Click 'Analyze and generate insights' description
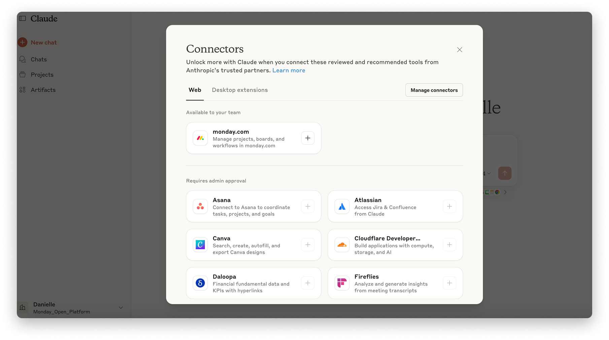Viewport: 609px width, 340px height. point(391,287)
